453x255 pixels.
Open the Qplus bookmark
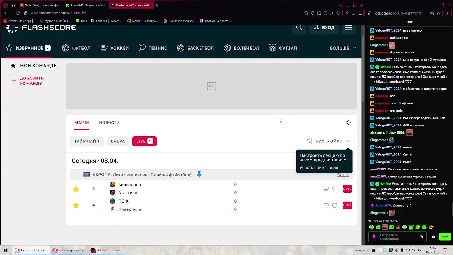click(143, 21)
